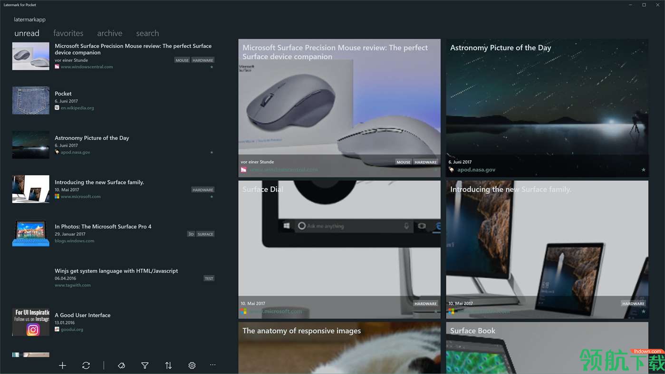The image size is (665, 374).
Task: Open the favorites tab
Action: pos(68,33)
